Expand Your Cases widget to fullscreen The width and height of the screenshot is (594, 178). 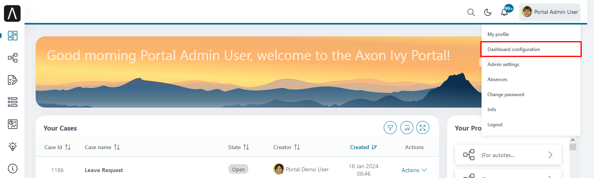[423, 128]
